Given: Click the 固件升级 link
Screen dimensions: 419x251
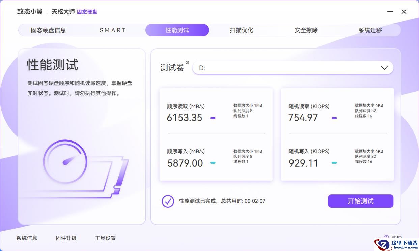Looking at the screenshot, I should [x=66, y=238].
